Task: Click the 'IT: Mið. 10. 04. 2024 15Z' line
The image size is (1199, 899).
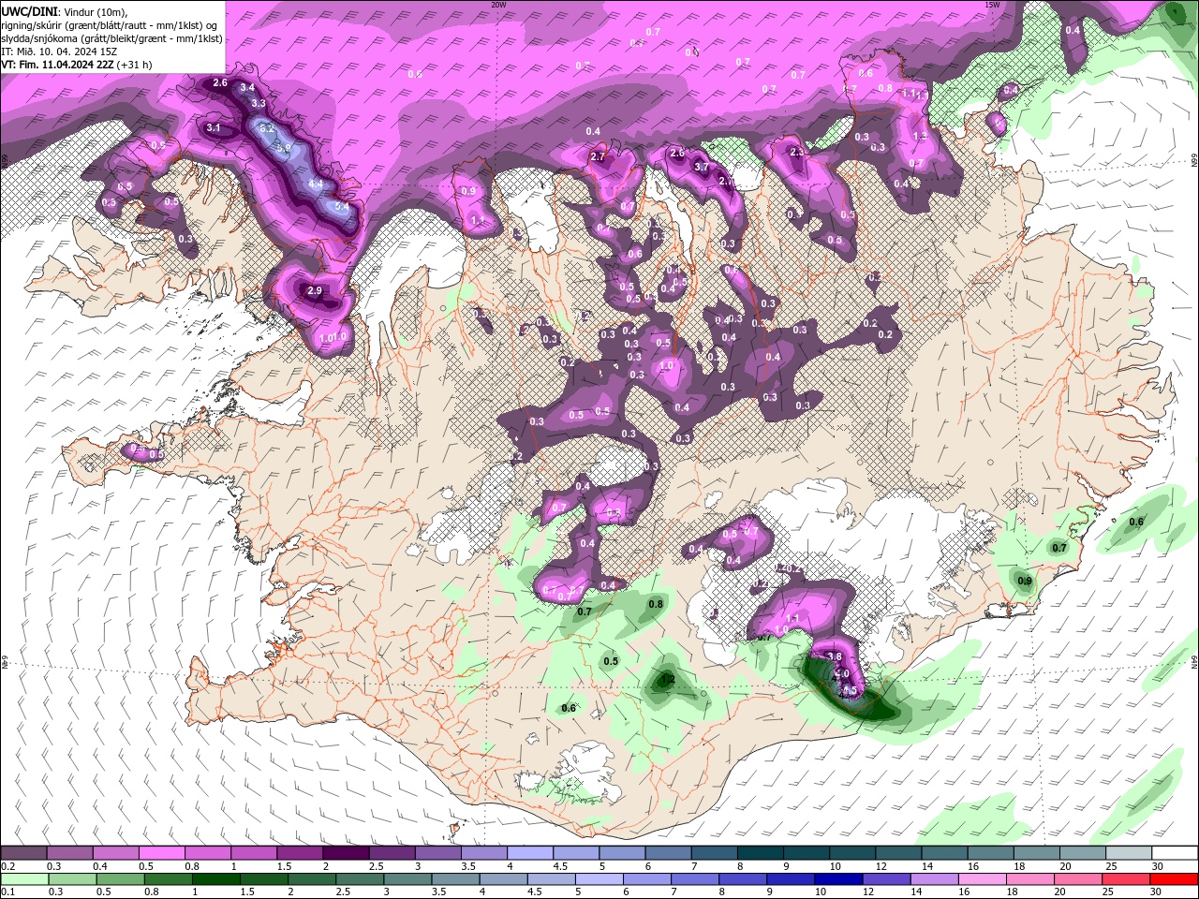Action: pyautogui.click(x=61, y=52)
